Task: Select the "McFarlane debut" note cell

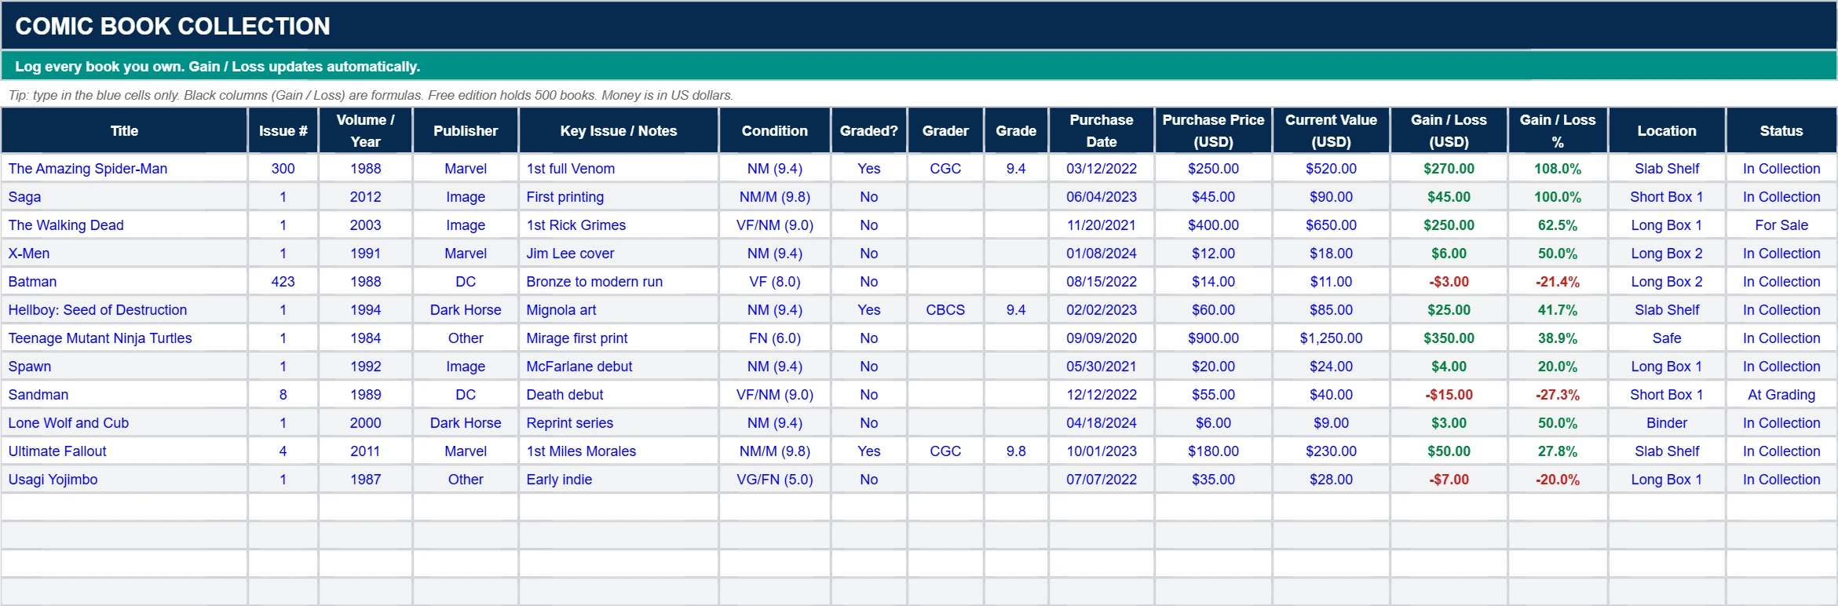Action: click(619, 367)
